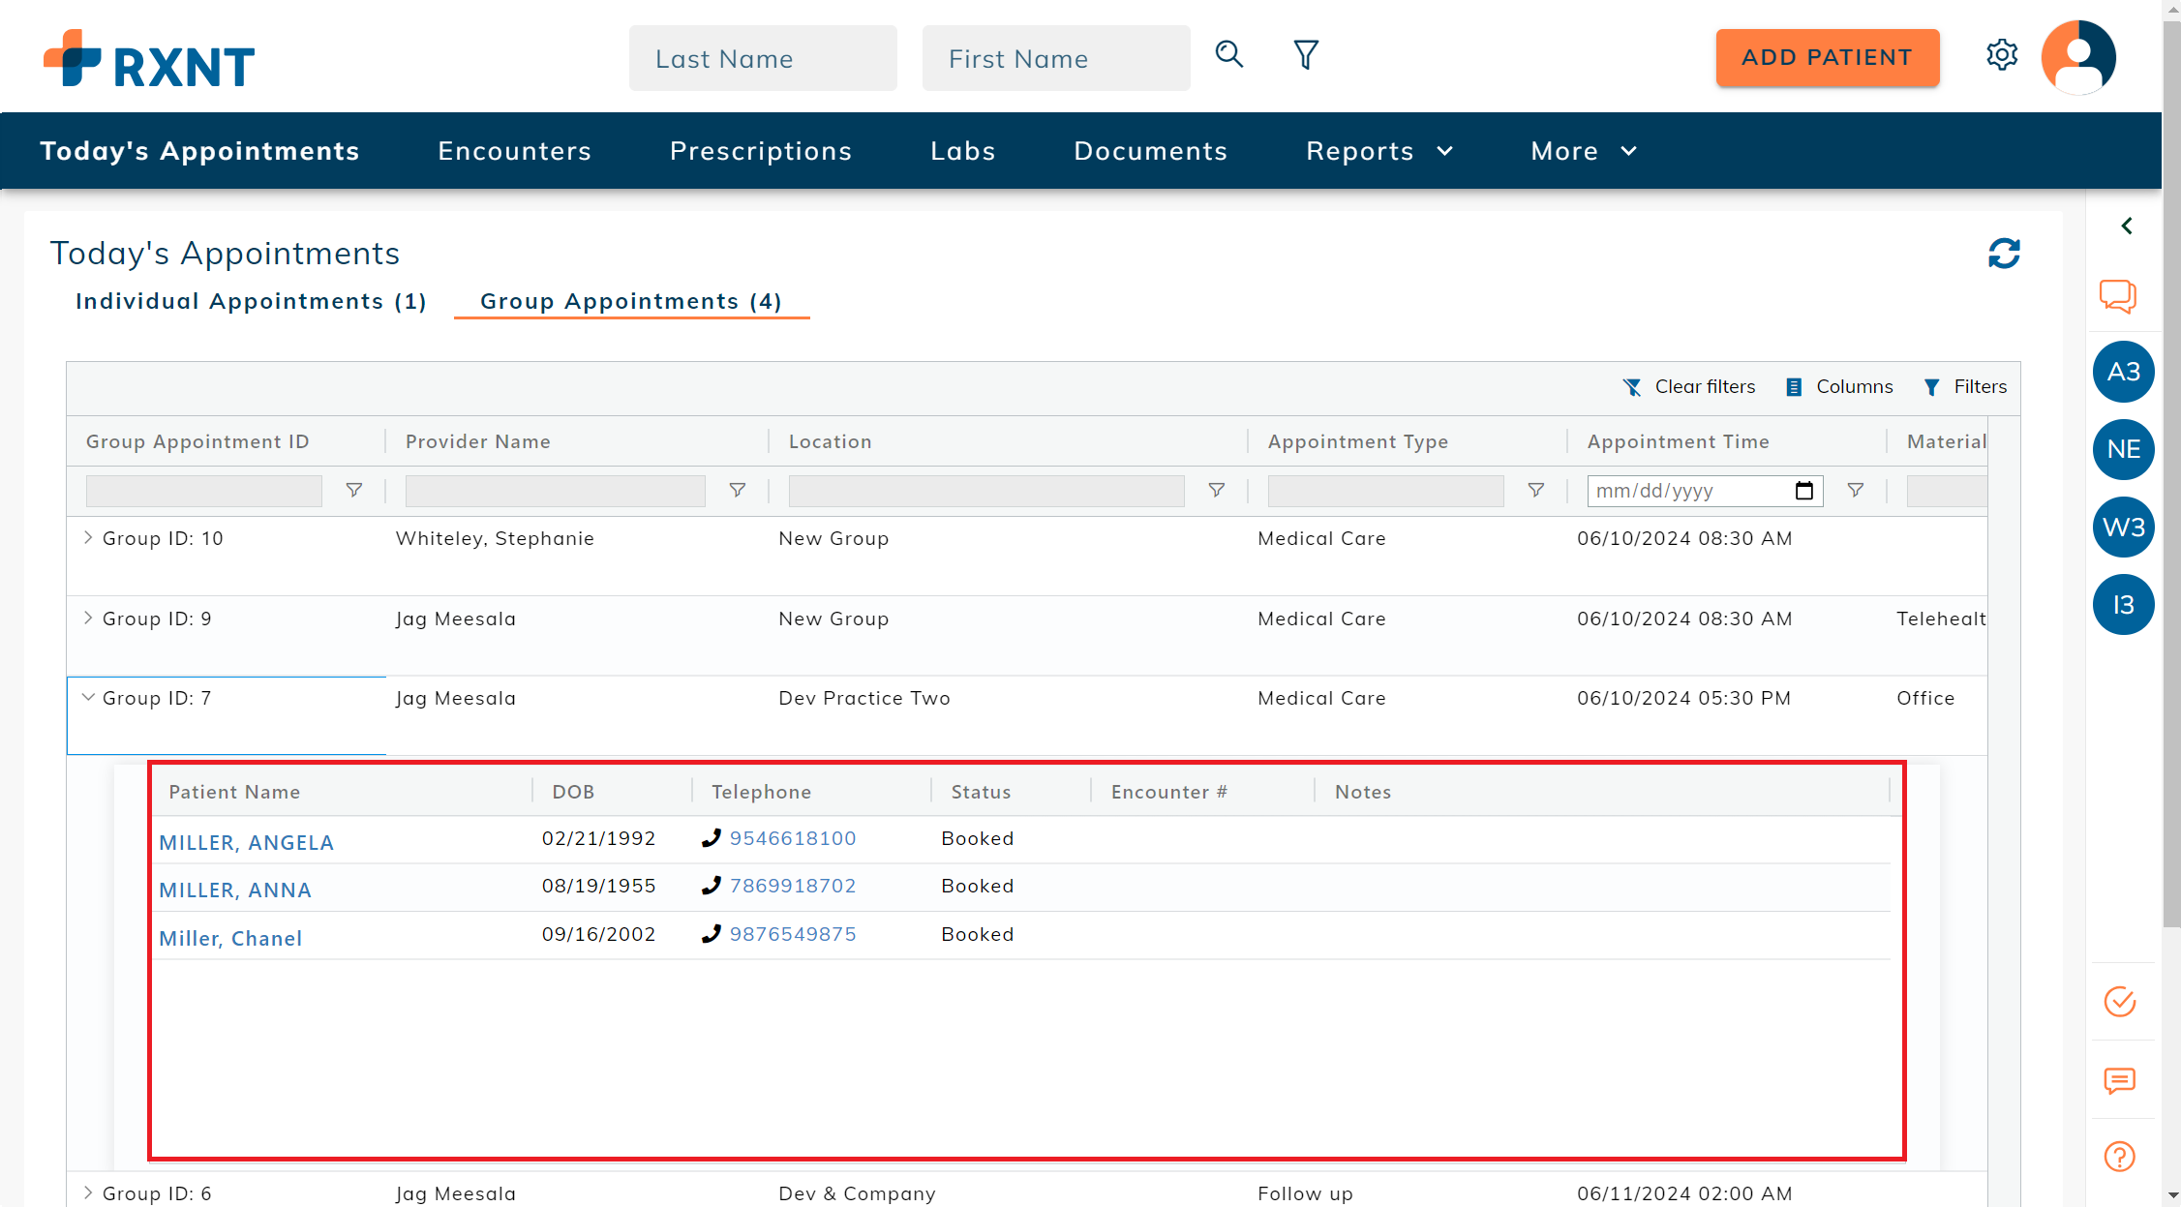Image resolution: width=2181 pixels, height=1207 pixels.
Task: Select Group Appointments (4) tab
Action: click(631, 301)
